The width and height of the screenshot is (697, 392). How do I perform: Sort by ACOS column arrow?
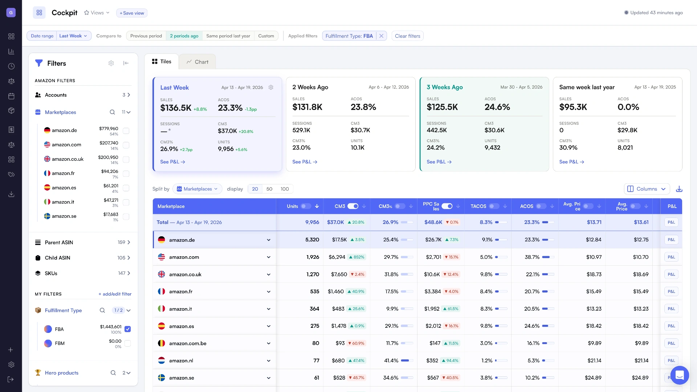[552, 206]
